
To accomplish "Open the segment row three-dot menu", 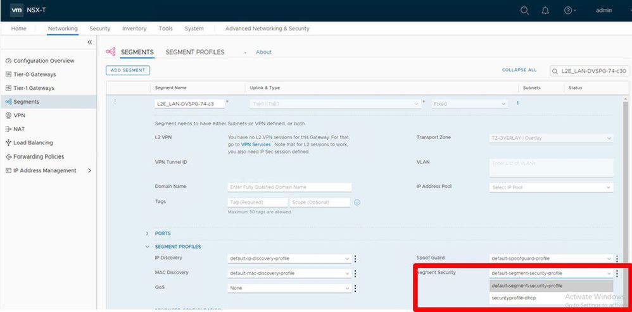I will pos(115,103).
